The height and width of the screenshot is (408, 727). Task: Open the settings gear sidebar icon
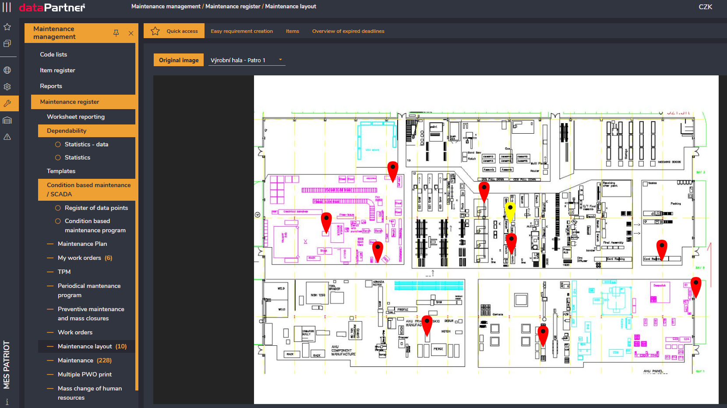click(x=7, y=87)
